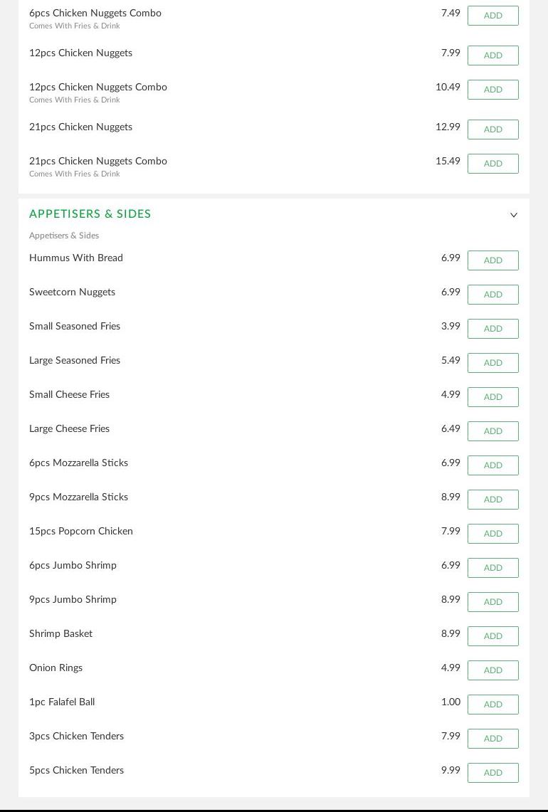This screenshot has width=548, height=812.
Task: Add 1pc Falafel Ball
Action: pos(492,705)
